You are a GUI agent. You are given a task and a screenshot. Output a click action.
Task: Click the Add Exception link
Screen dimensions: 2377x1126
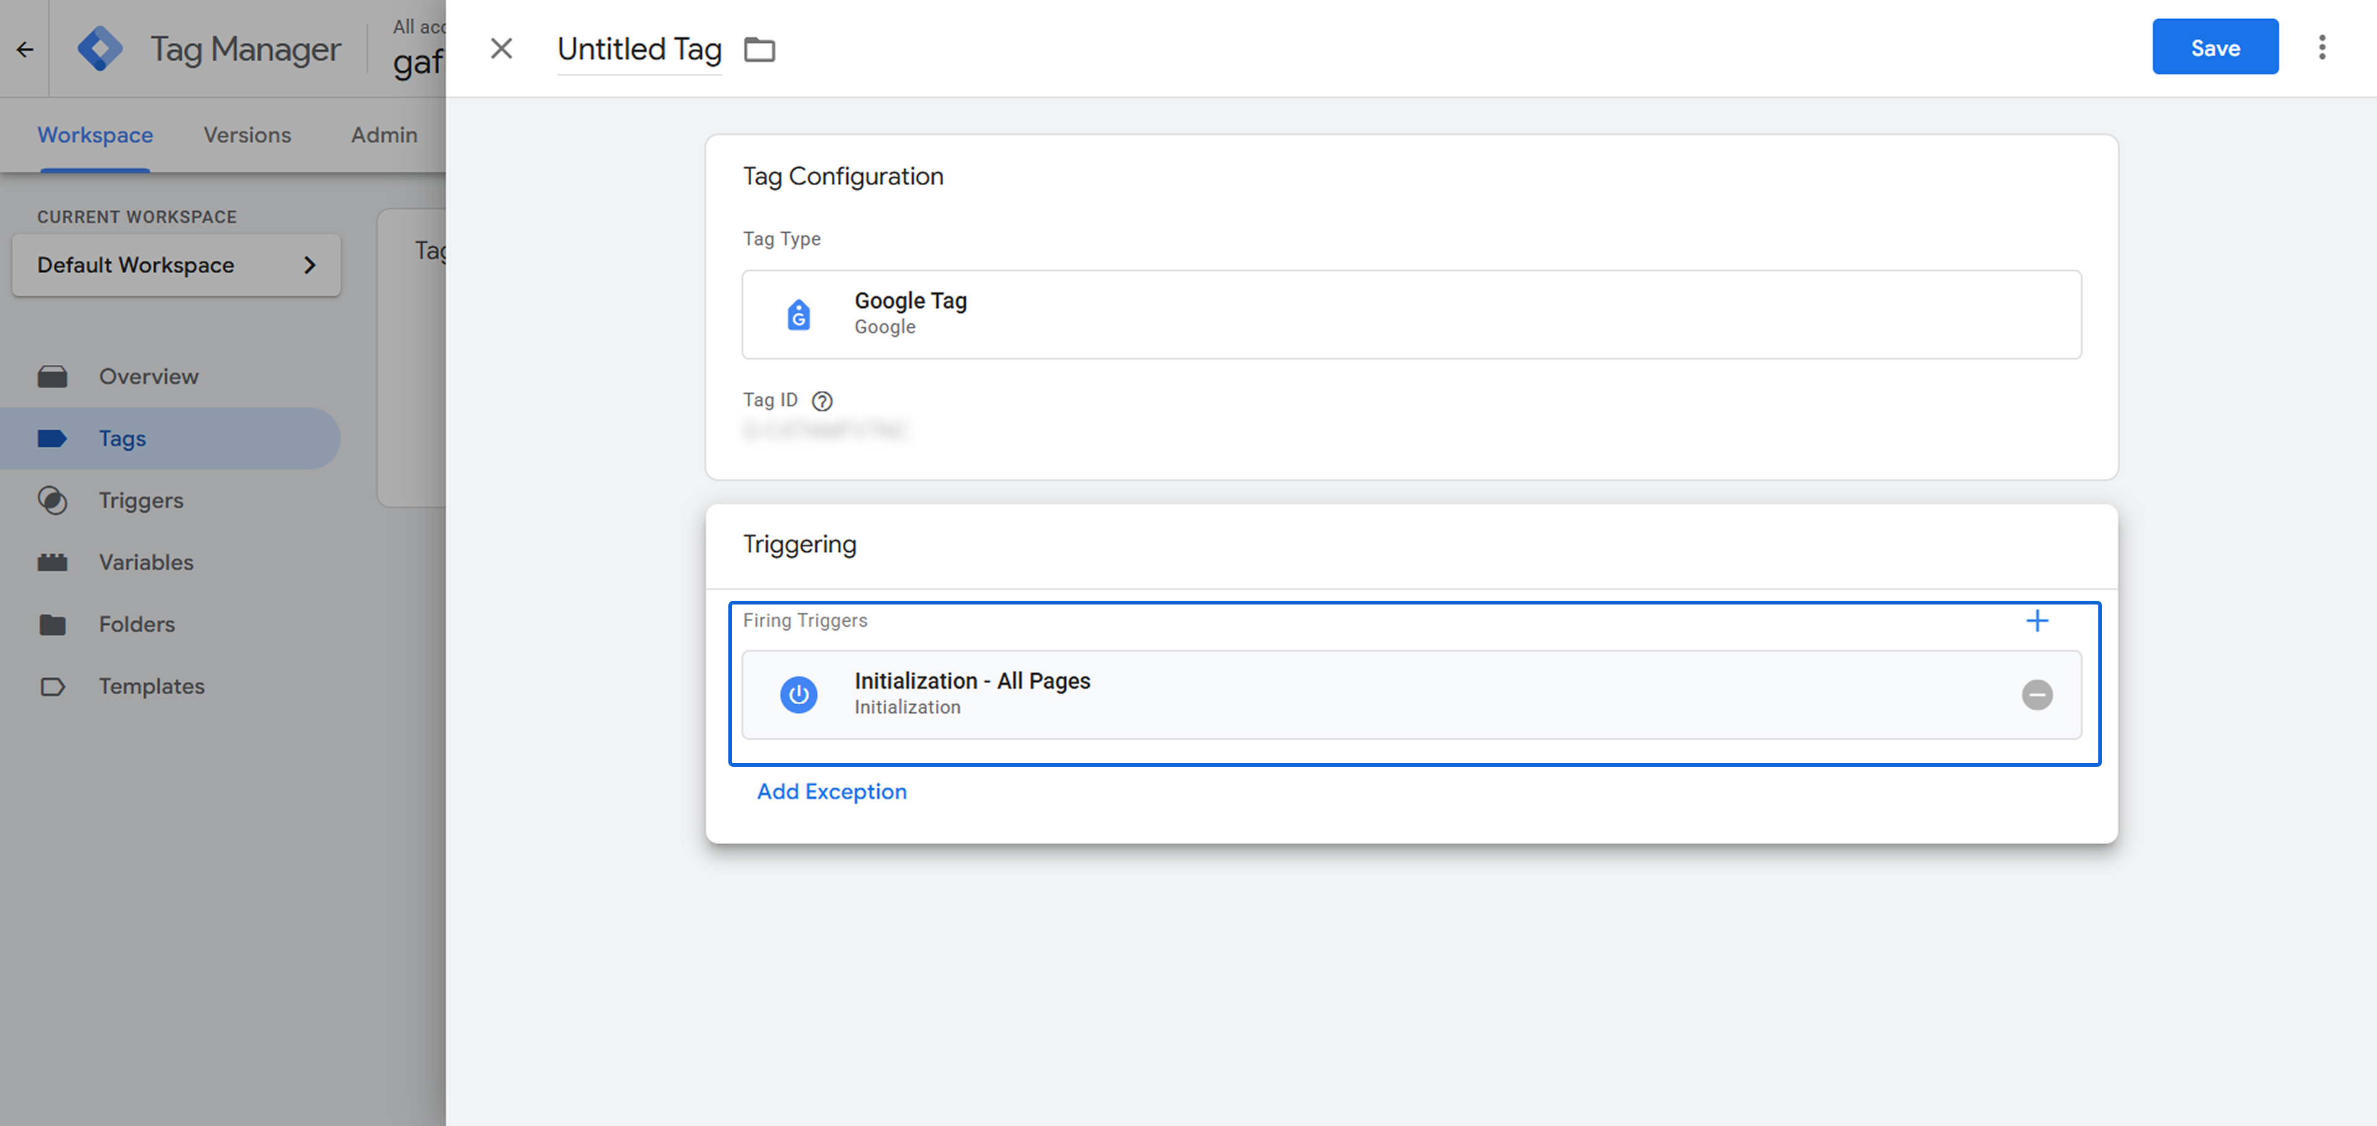(831, 792)
